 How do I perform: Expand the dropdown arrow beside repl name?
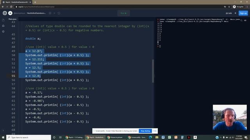(54, 13)
